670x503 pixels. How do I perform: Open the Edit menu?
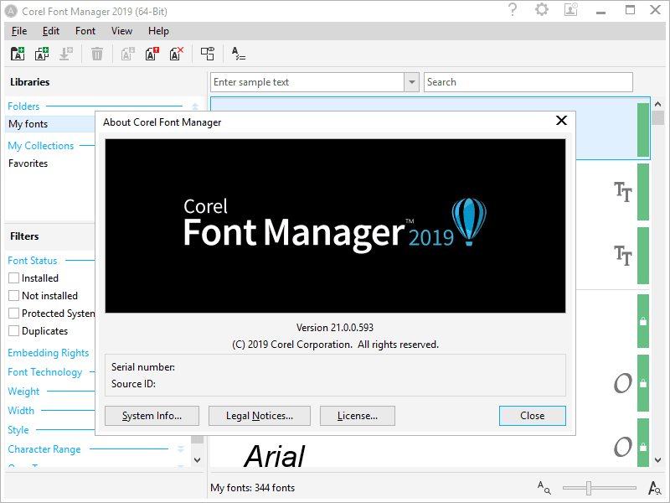point(51,31)
